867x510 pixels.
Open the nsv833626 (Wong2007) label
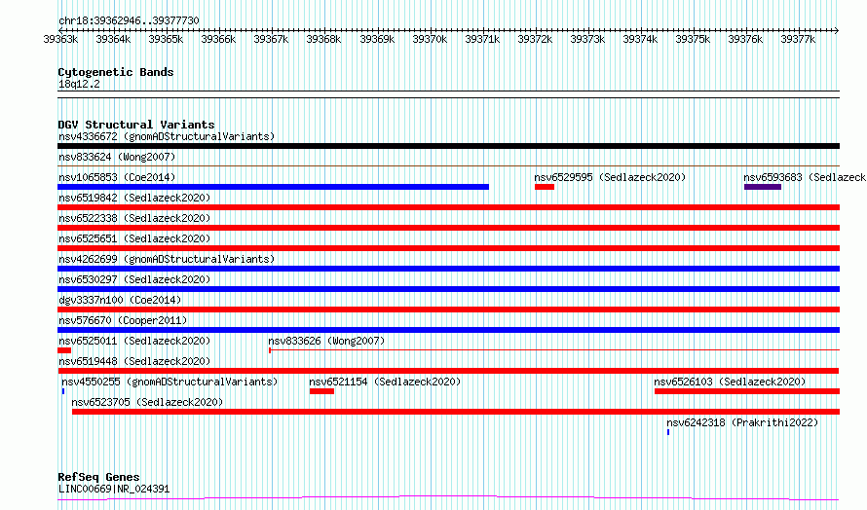pos(326,341)
